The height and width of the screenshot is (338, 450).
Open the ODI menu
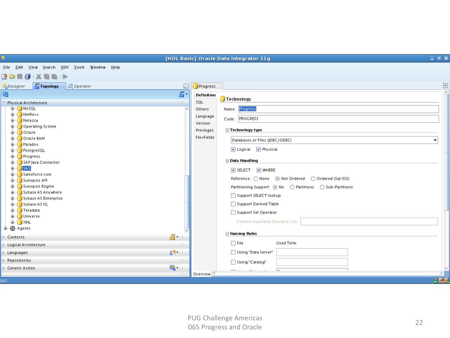click(65, 67)
